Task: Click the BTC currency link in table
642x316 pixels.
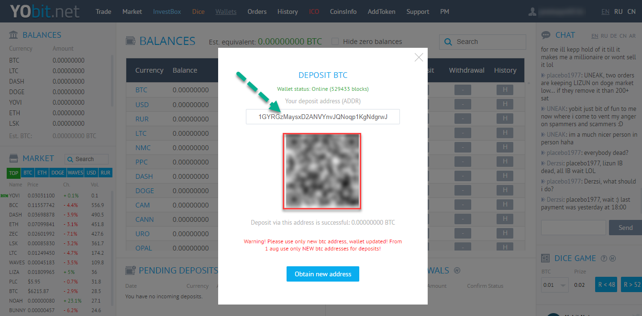Action: (x=141, y=90)
